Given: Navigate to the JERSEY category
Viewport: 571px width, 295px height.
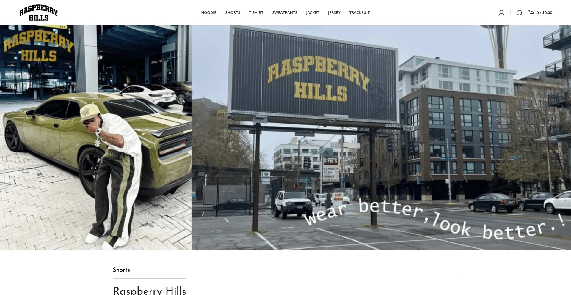Looking at the screenshot, I should tap(334, 12).
